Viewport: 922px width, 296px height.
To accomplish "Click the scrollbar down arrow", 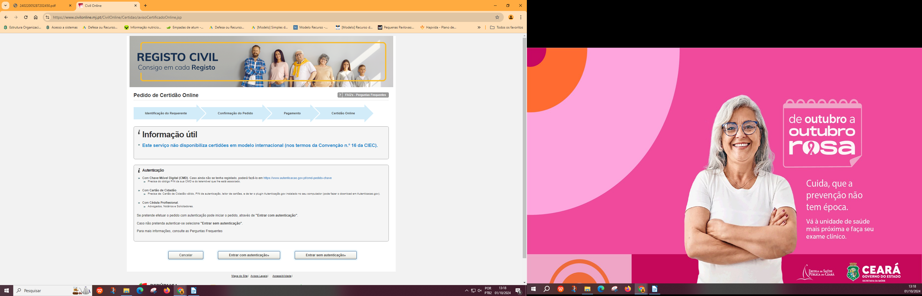I will pos(524,283).
